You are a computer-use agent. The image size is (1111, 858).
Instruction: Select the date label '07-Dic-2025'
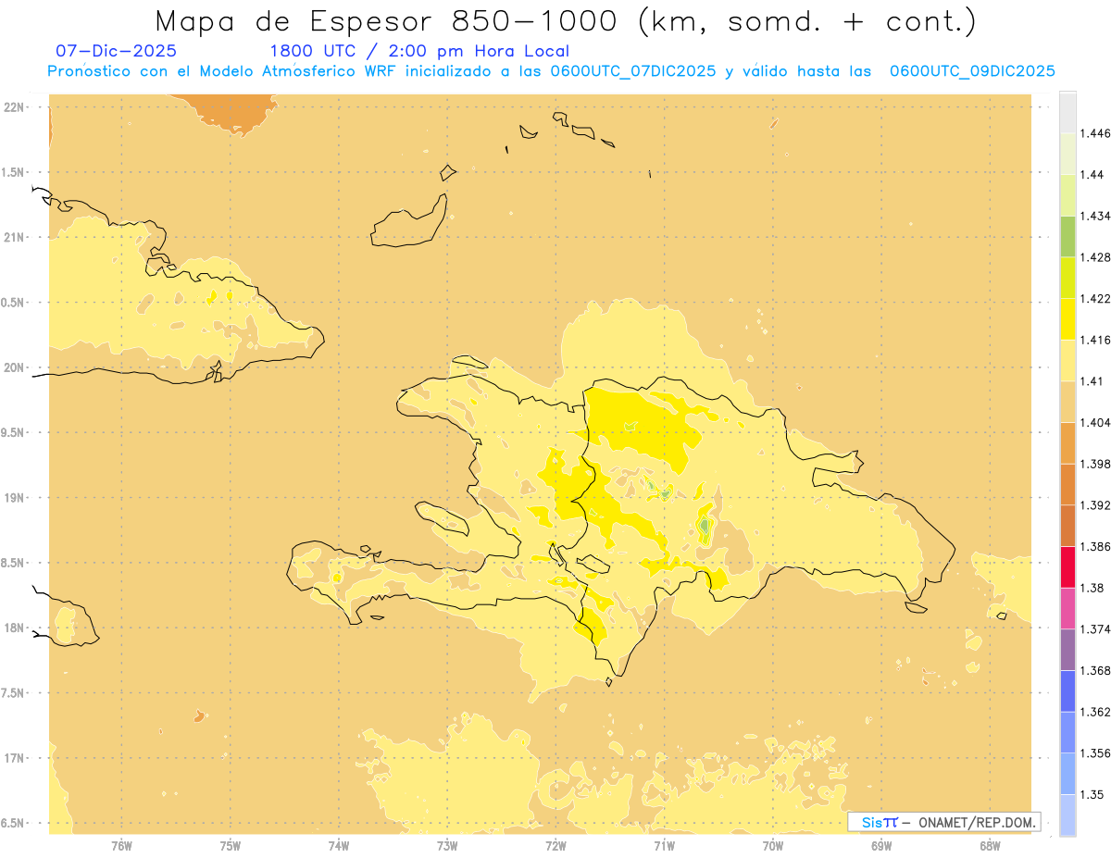[116, 52]
